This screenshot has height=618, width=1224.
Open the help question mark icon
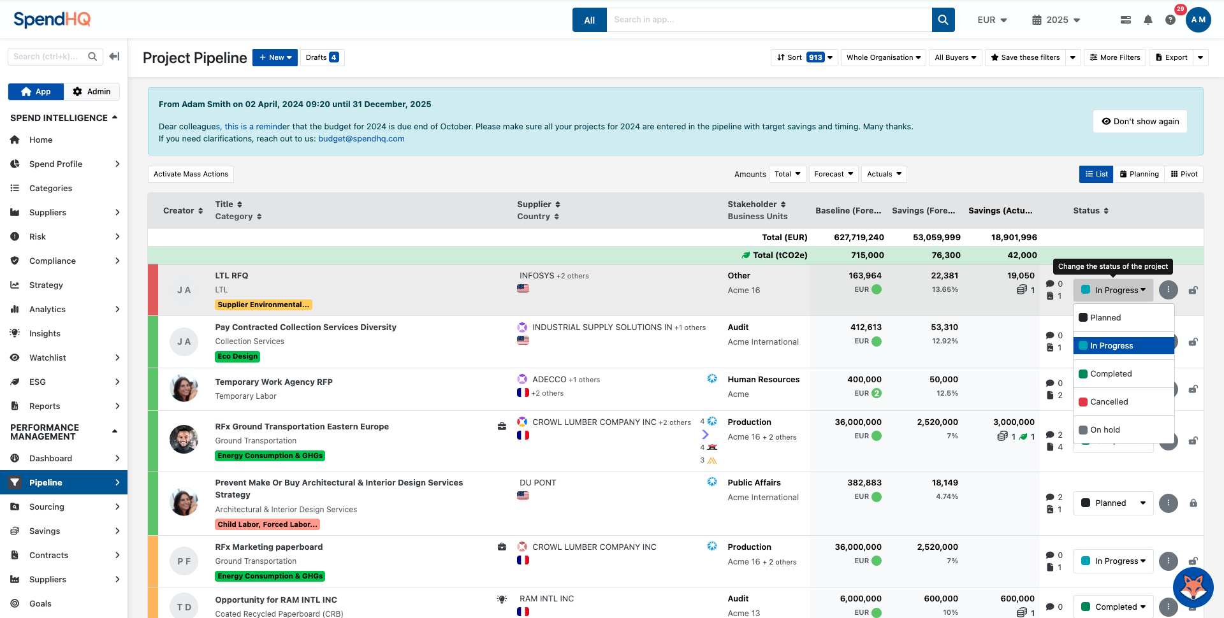pyautogui.click(x=1170, y=20)
